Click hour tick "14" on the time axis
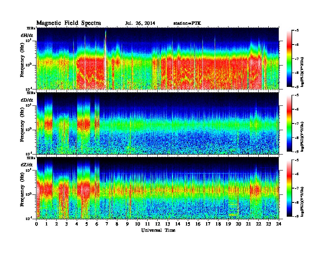The width and height of the screenshot is (332, 257). (x=178, y=224)
